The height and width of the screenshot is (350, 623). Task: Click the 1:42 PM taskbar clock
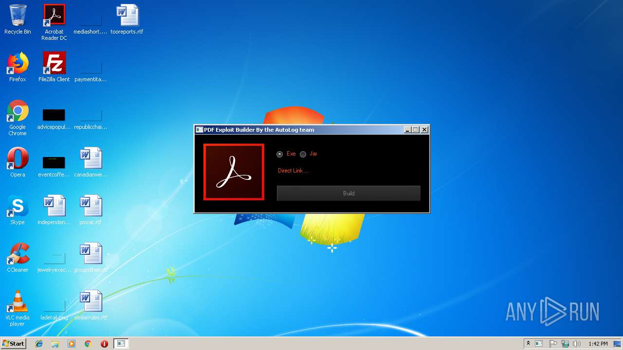(x=598, y=344)
